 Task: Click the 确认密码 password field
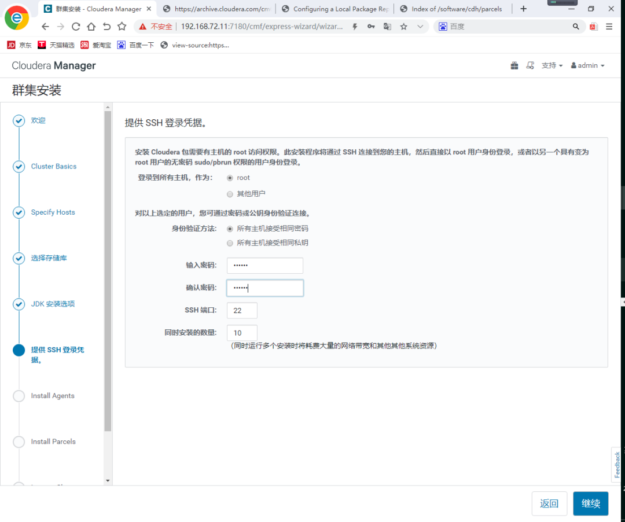(x=265, y=288)
